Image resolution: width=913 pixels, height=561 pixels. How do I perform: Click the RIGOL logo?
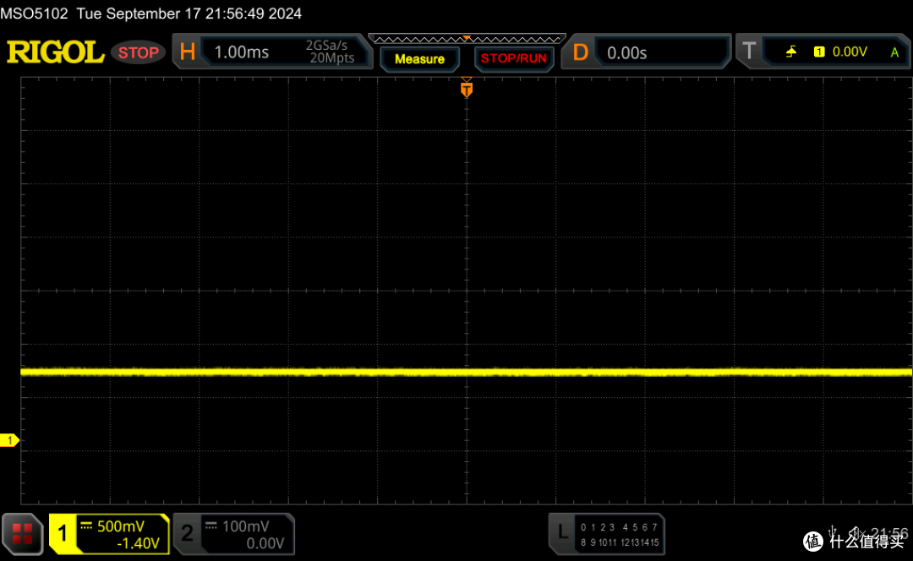55,52
